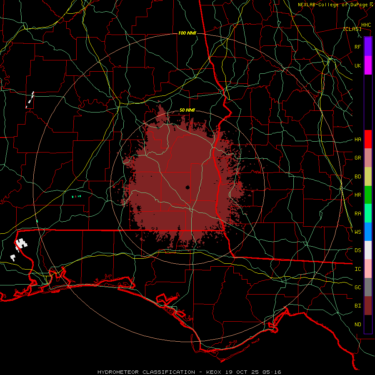375x375 pixels.
Task: Click the "HR" legend label
Action: (x=357, y=195)
